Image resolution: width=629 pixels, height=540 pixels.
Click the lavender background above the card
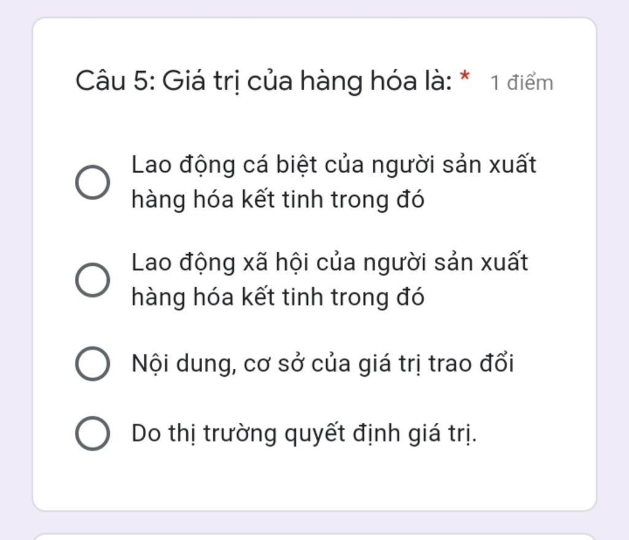314,7
